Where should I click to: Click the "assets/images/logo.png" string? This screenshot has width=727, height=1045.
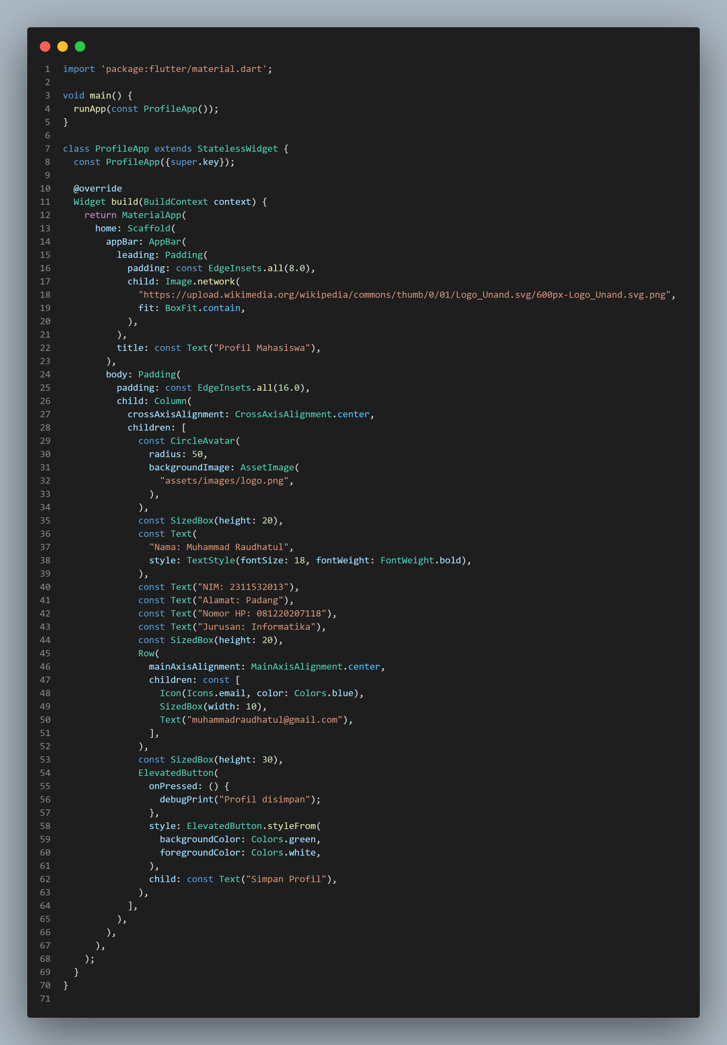(x=224, y=481)
